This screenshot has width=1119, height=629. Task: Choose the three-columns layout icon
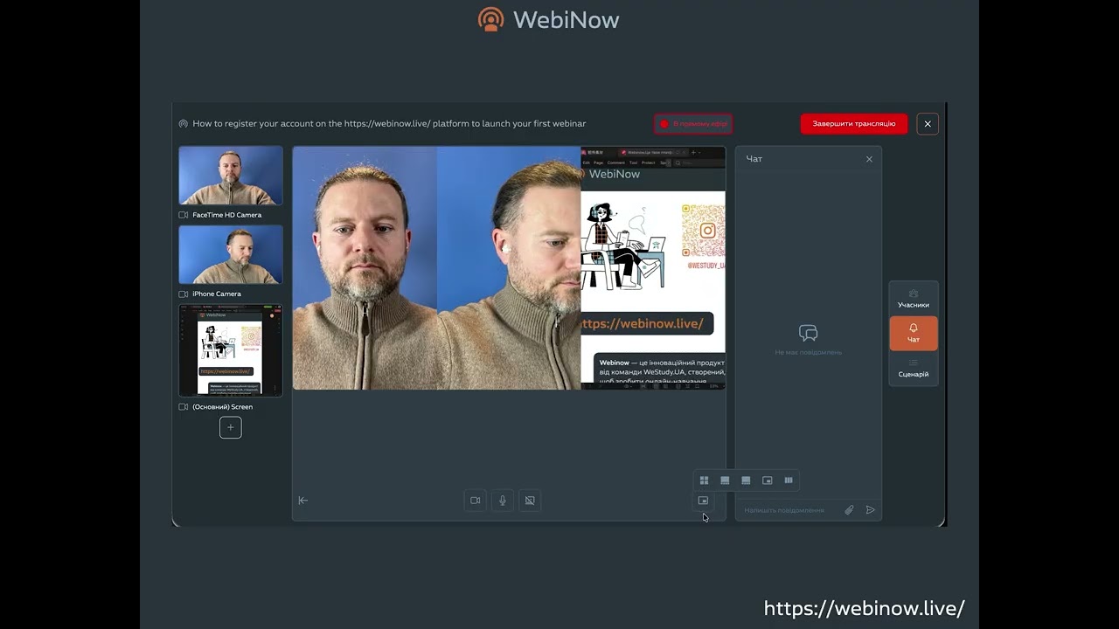coord(789,480)
